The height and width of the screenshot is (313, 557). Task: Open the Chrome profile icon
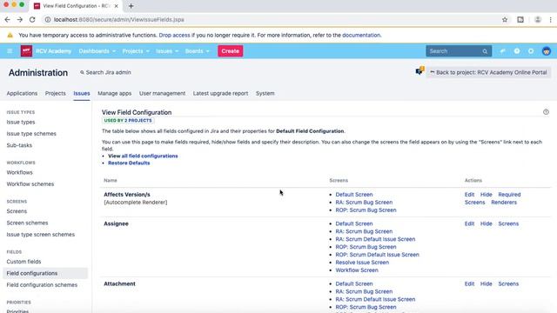click(538, 20)
